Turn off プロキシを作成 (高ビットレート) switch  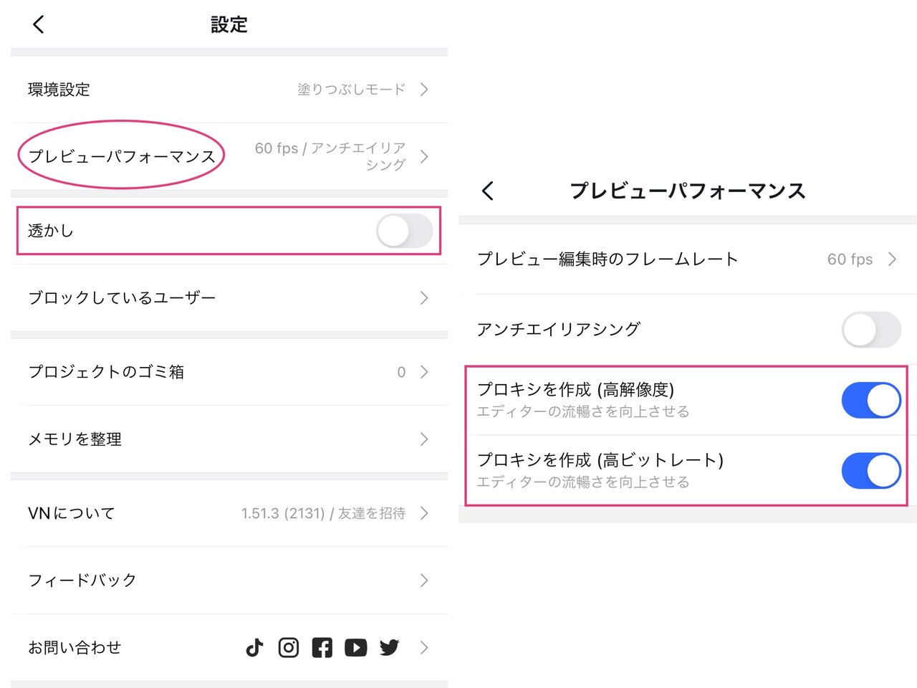coord(871,470)
